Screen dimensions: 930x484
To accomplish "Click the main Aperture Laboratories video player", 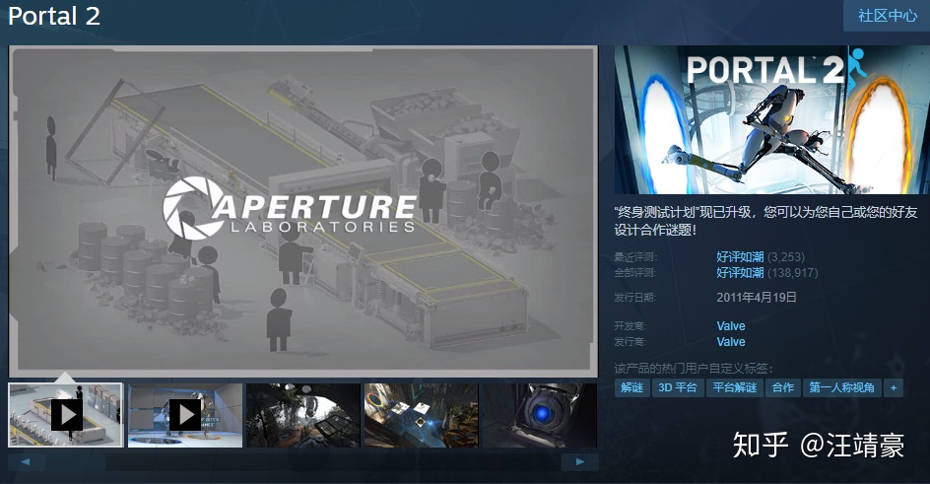I will (x=303, y=211).
